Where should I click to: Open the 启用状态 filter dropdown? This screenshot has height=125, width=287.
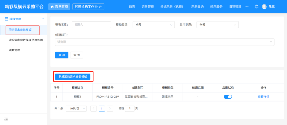(217, 25)
